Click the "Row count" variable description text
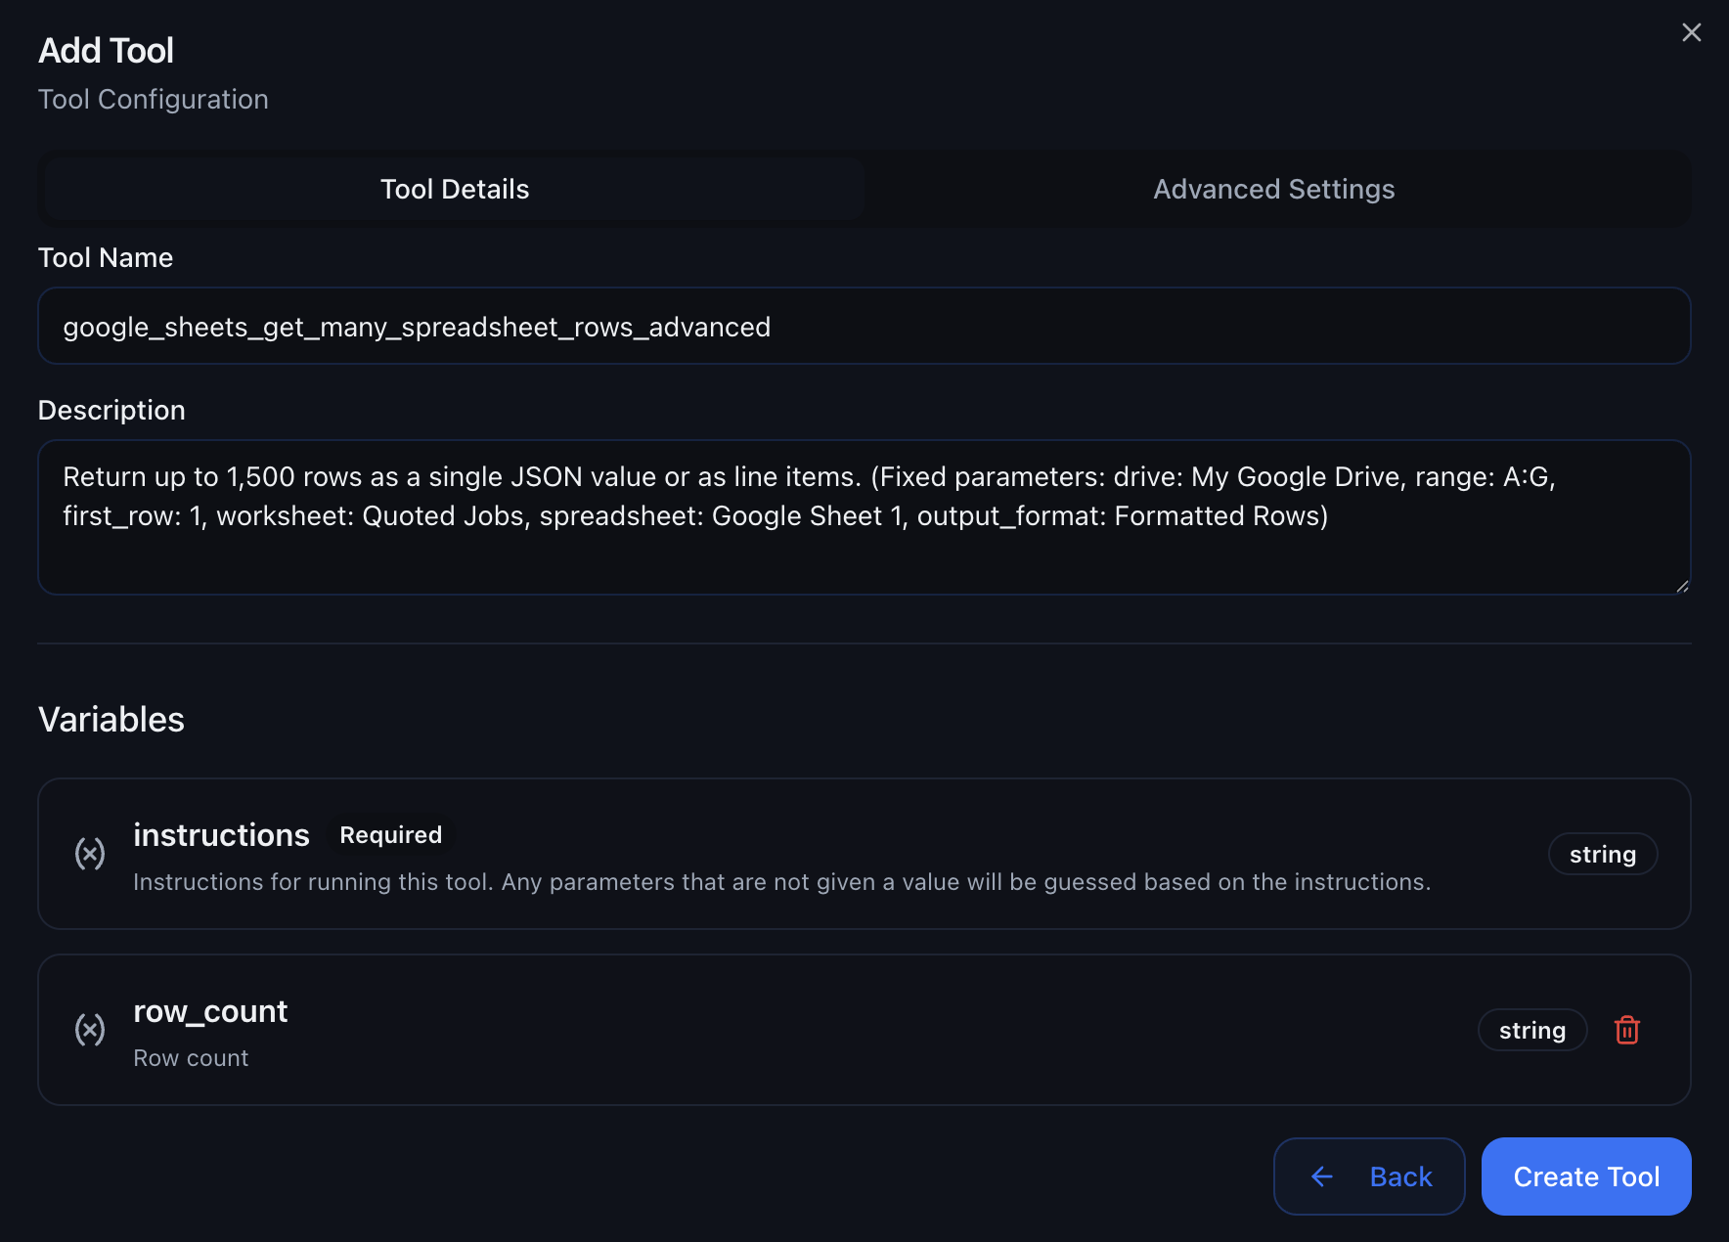1729x1242 pixels. (191, 1058)
